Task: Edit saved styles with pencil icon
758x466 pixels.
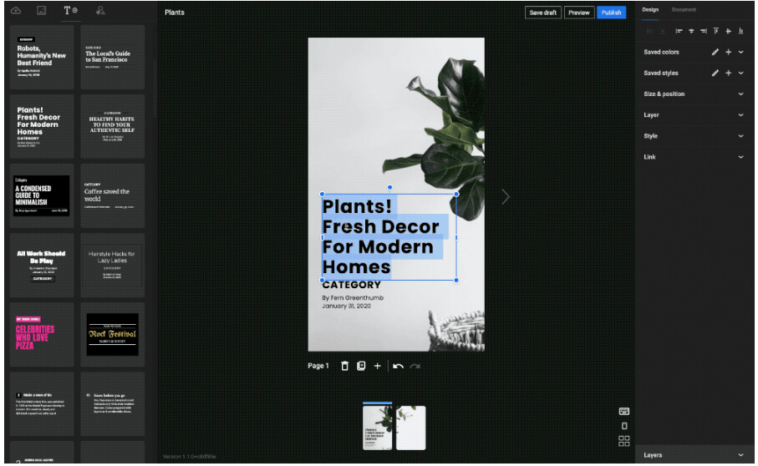Action: (x=715, y=73)
